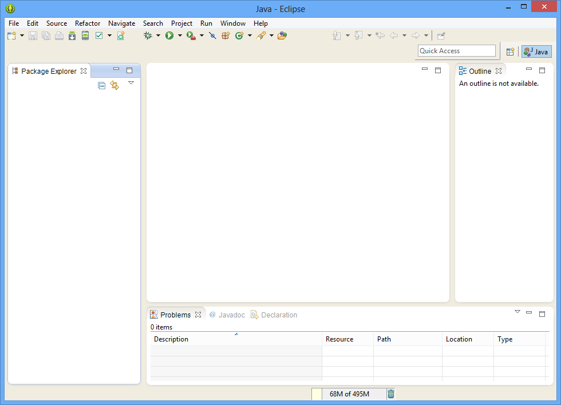Run the application with the green Run icon
This screenshot has height=405, width=561.
(x=169, y=35)
